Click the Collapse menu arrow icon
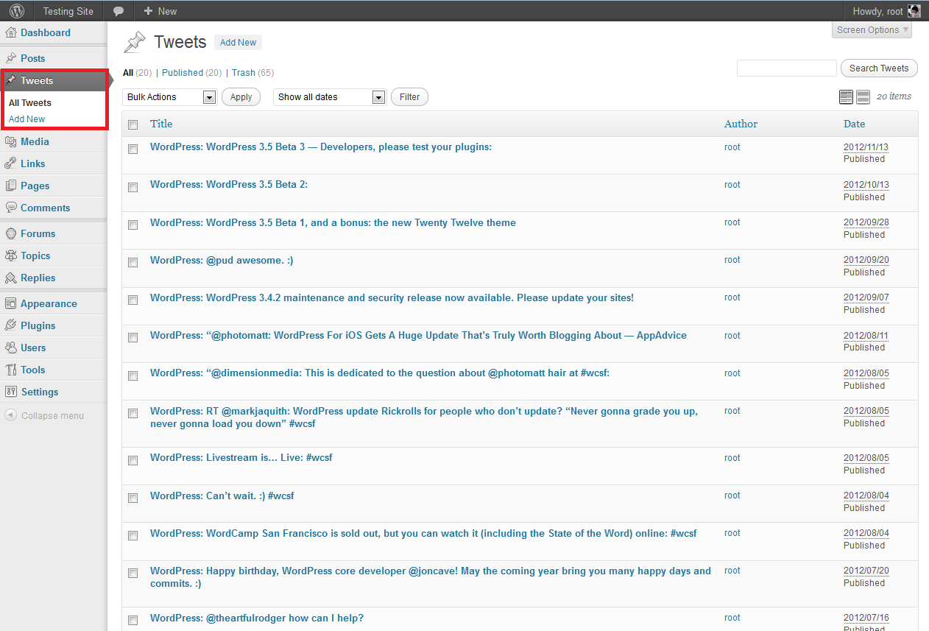This screenshot has height=631, width=929. [11, 415]
